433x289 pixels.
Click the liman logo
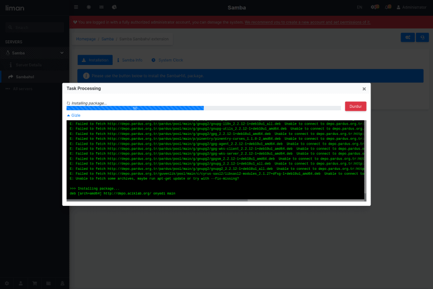coord(15,8)
